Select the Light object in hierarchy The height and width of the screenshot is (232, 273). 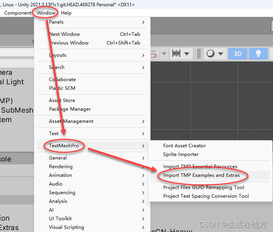pyautogui.click(x=12, y=82)
